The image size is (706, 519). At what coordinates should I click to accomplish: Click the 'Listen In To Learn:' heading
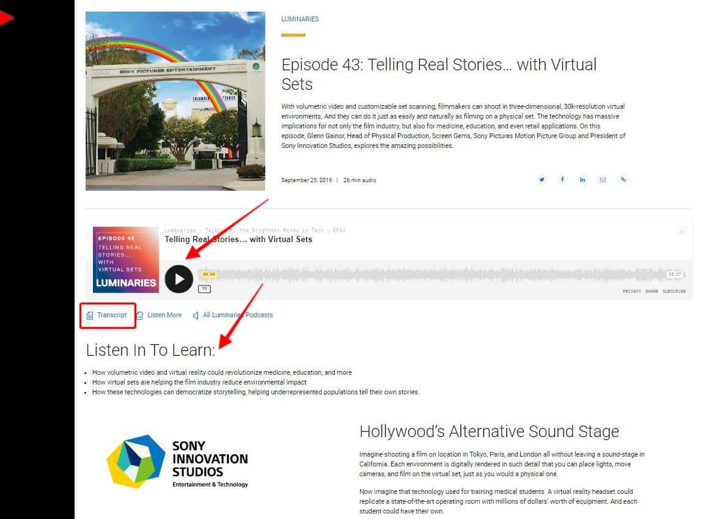[151, 350]
